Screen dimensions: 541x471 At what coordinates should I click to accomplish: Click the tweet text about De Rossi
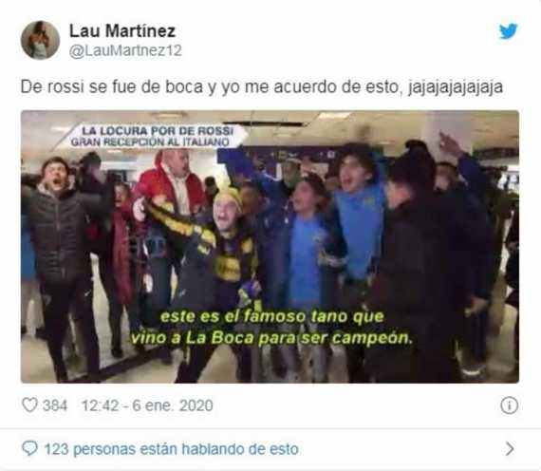(262, 86)
